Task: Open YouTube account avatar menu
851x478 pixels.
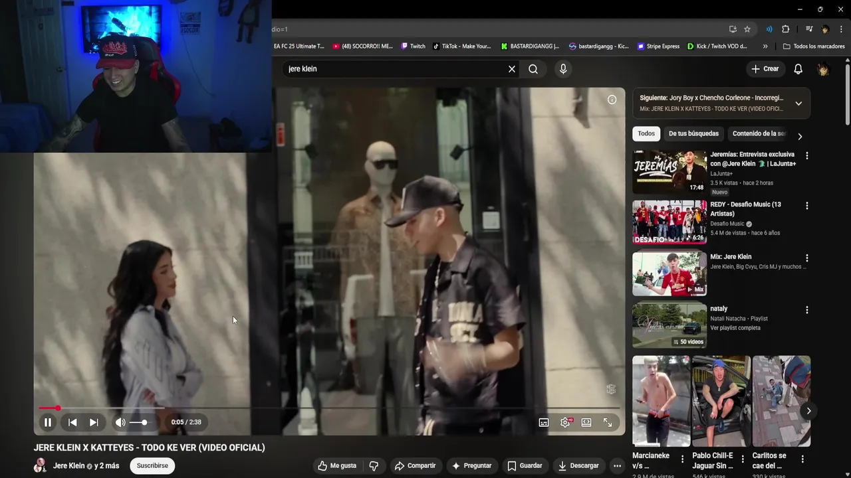Action: [x=823, y=69]
